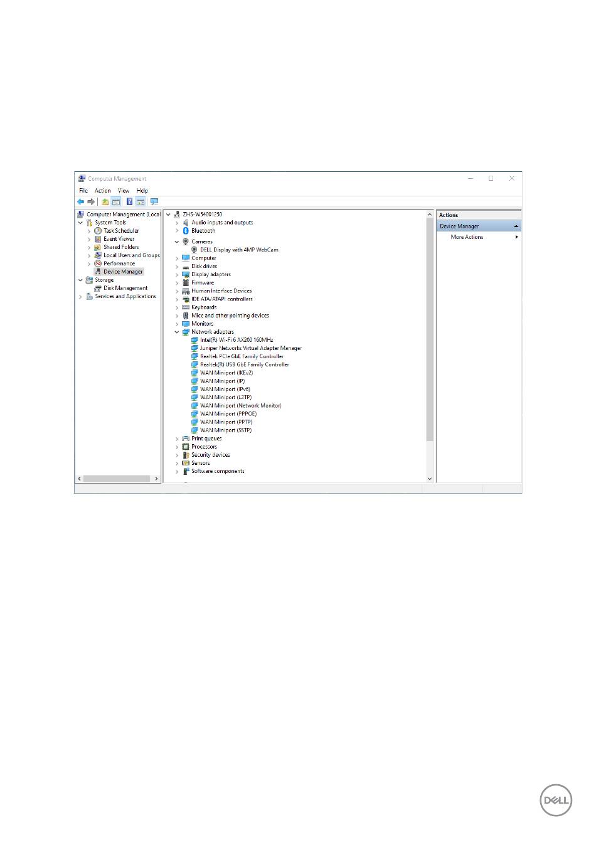
Task: Expand the Human Interface Devices category
Action: (177, 291)
